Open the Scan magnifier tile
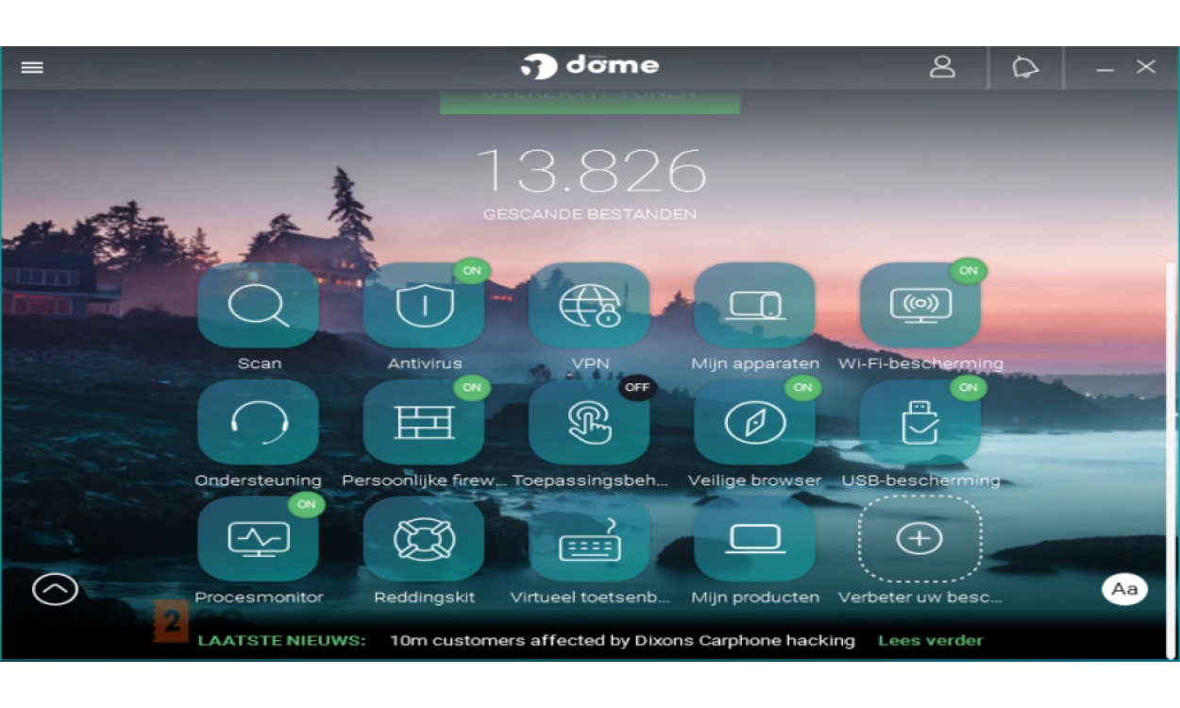1180x708 pixels. [258, 306]
